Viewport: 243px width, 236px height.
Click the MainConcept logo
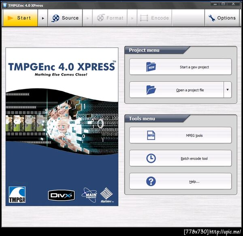(90, 195)
